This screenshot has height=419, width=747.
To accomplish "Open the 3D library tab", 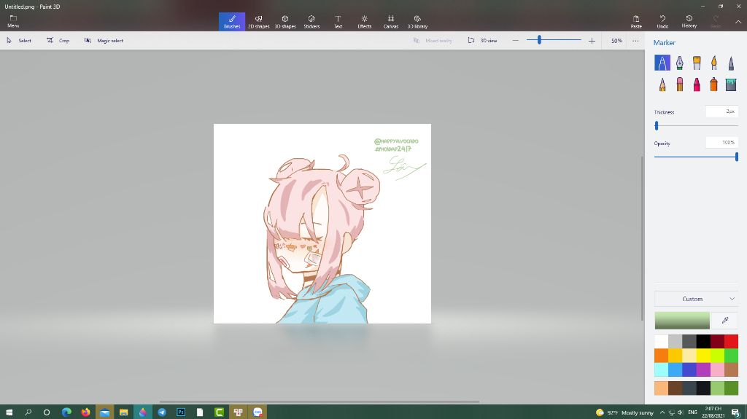I will tap(417, 21).
